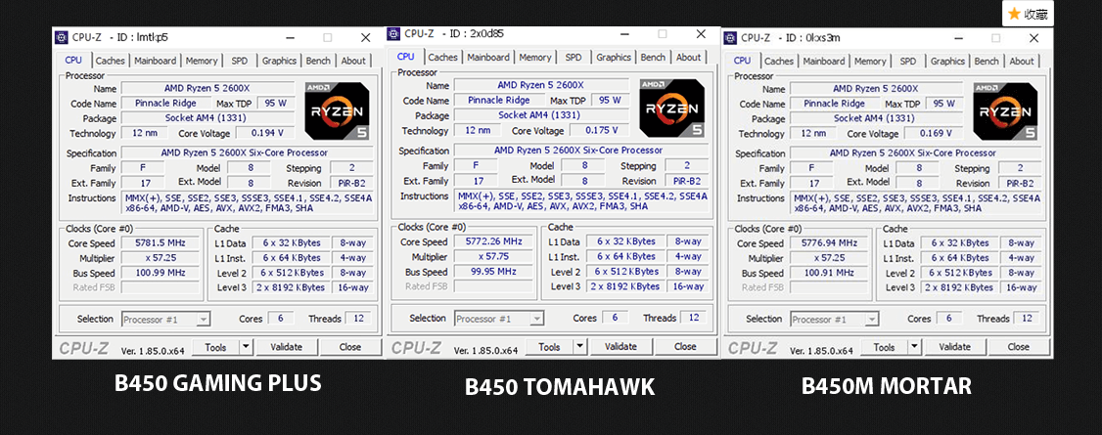Minimize the B450M MORTAR CPU-Z window

point(958,38)
